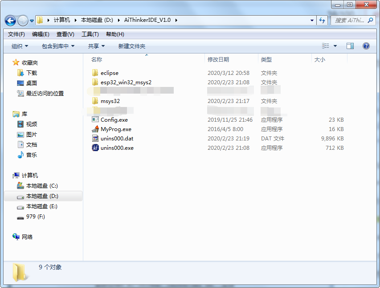Viewport: 380px width, 288px height.
Task: Click the eclipse folder name
Action: [x=110, y=73]
